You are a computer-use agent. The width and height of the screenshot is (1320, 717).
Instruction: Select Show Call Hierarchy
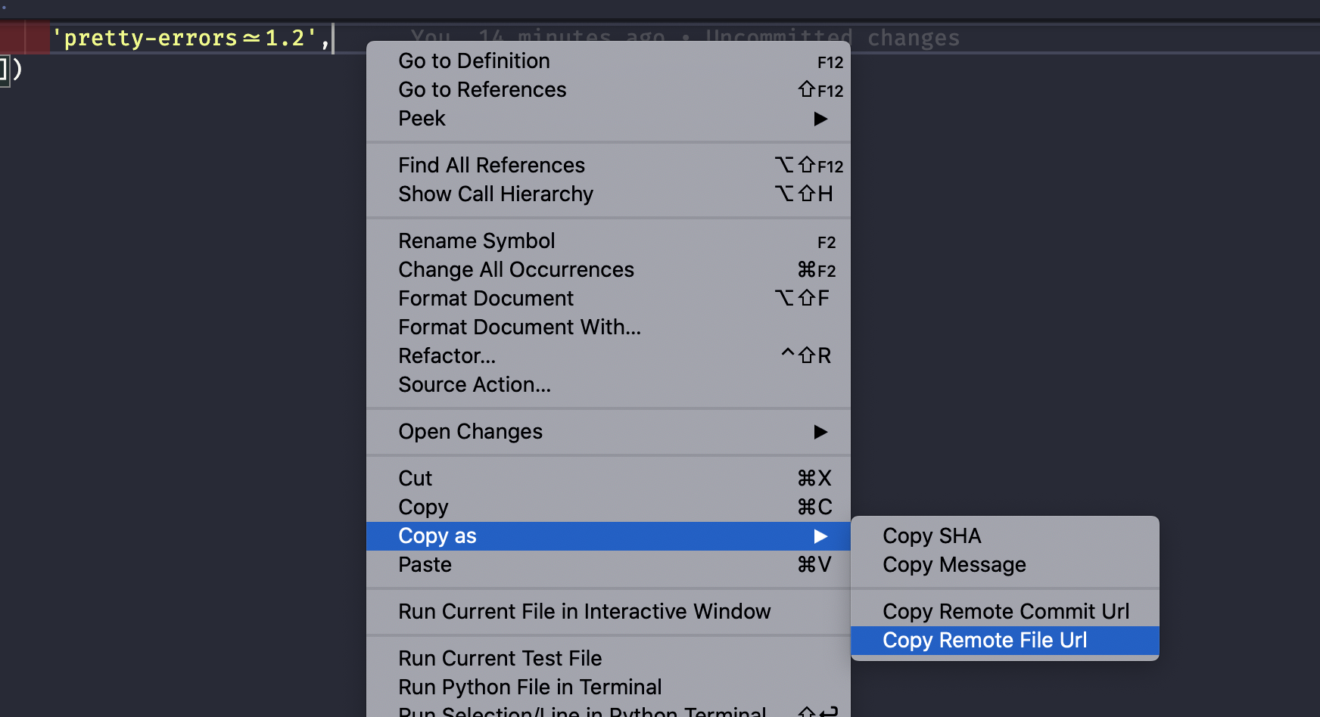pos(496,194)
